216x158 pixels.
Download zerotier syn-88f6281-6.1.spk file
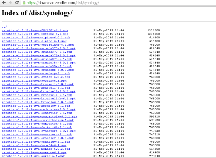click(x=35, y=30)
